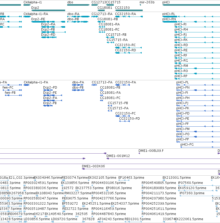The width and height of the screenshot is (220, 223).
Task: Click protein label dbo-PB
Action: pos(78,88)
